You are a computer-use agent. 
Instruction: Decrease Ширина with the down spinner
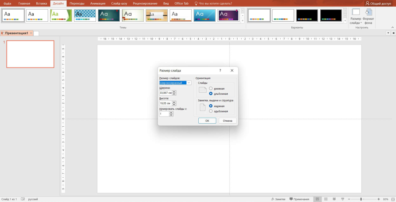(174, 94)
